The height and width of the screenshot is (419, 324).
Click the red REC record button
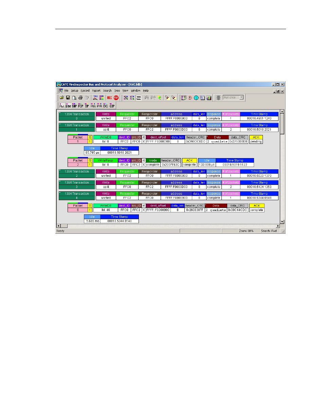pos(109,98)
